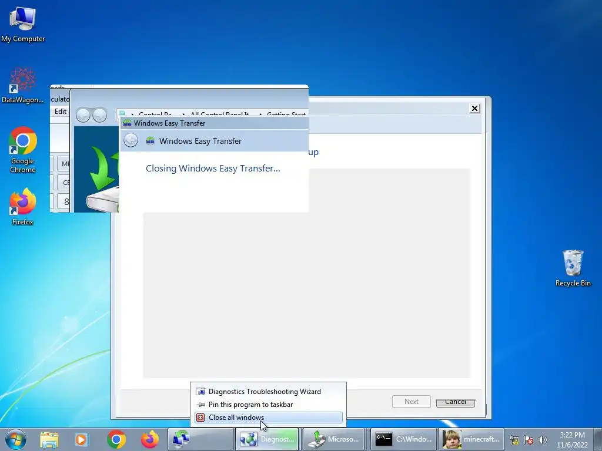Switch to the Windows Easy Transfer taskbar button
The height and width of the screenshot is (451, 602).
pyautogui.click(x=201, y=439)
